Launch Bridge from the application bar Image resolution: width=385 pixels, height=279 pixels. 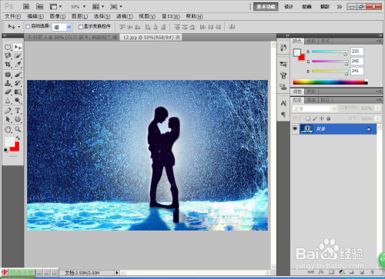point(26,6)
